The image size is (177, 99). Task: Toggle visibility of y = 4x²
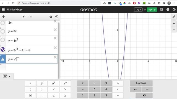click(x=3, y=40)
